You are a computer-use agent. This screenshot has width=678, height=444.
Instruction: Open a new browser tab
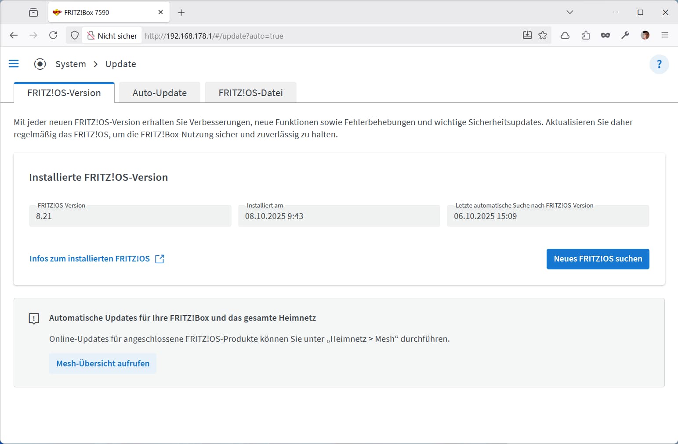point(181,12)
